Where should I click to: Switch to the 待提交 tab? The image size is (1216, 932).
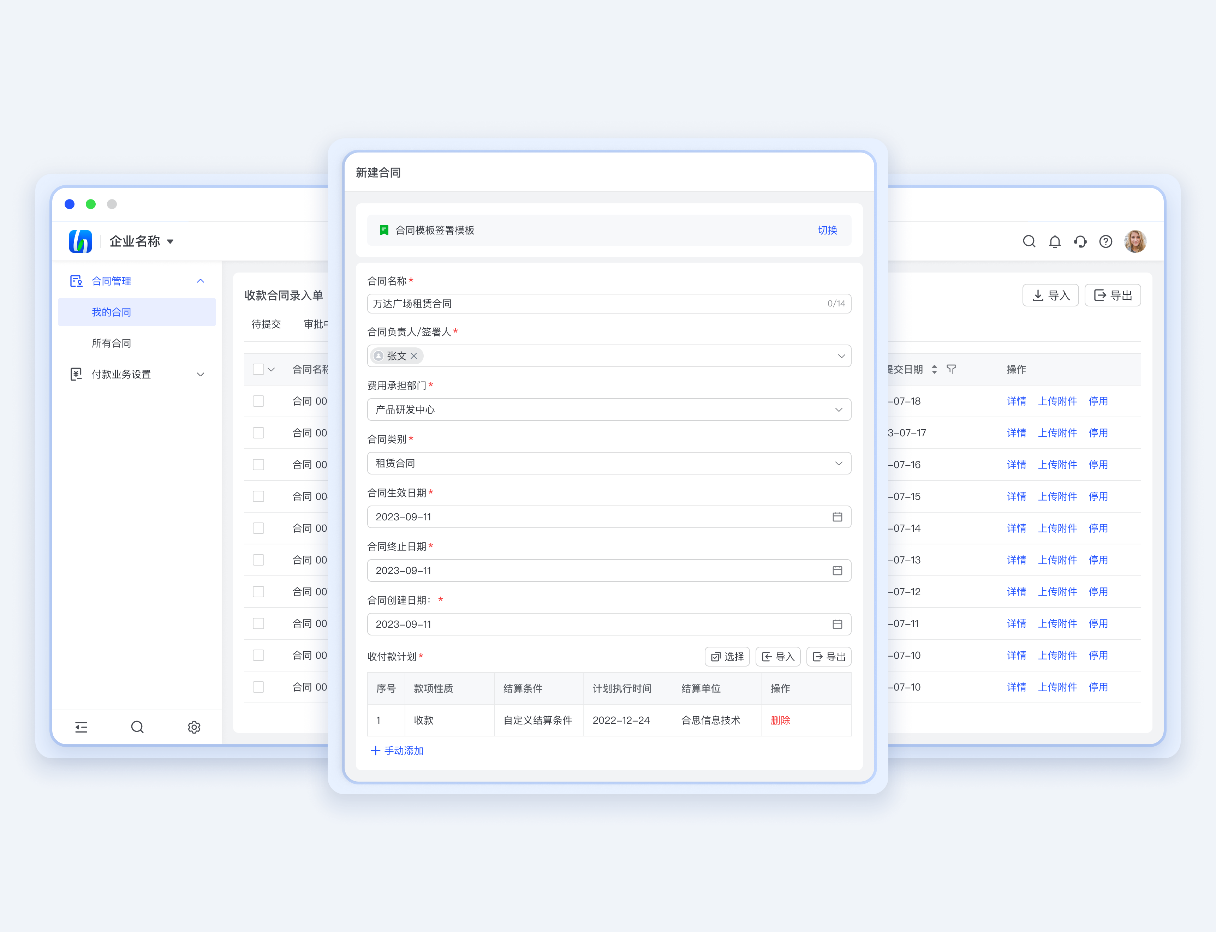coord(266,324)
